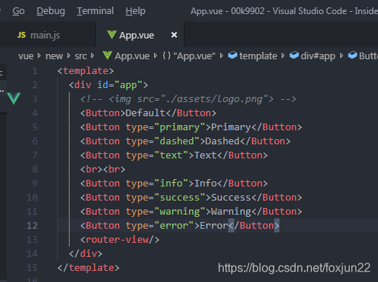Click the <router-view/> tag on line 13

coord(120,240)
